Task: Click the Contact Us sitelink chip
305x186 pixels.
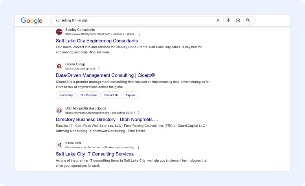Action: (111, 95)
